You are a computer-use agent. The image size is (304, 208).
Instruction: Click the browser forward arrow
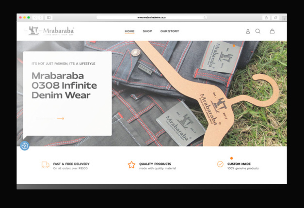[40, 17]
